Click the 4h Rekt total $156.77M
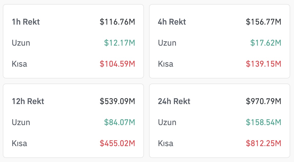Image resolution: width=294 pixels, height=162 pixels. [x=264, y=22]
